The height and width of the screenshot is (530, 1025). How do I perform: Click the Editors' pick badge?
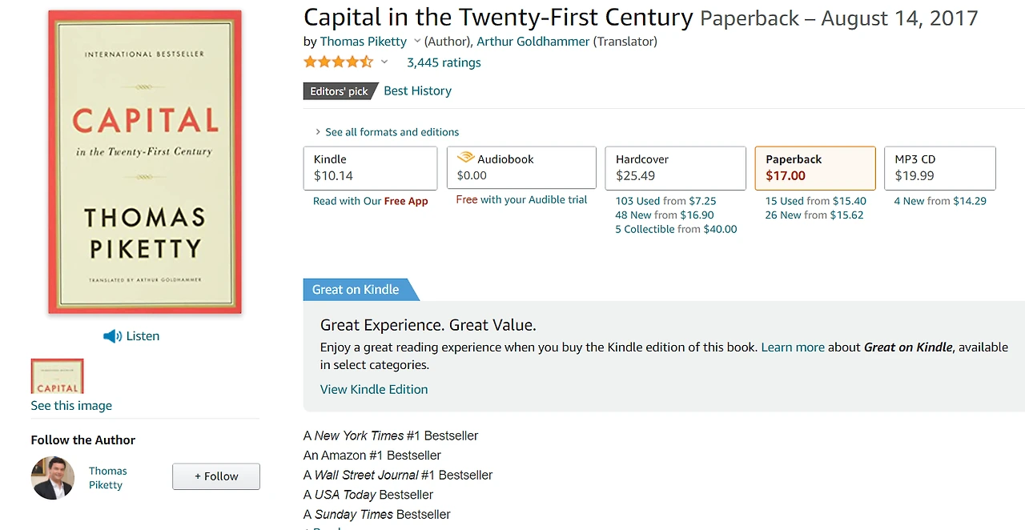pyautogui.click(x=340, y=91)
